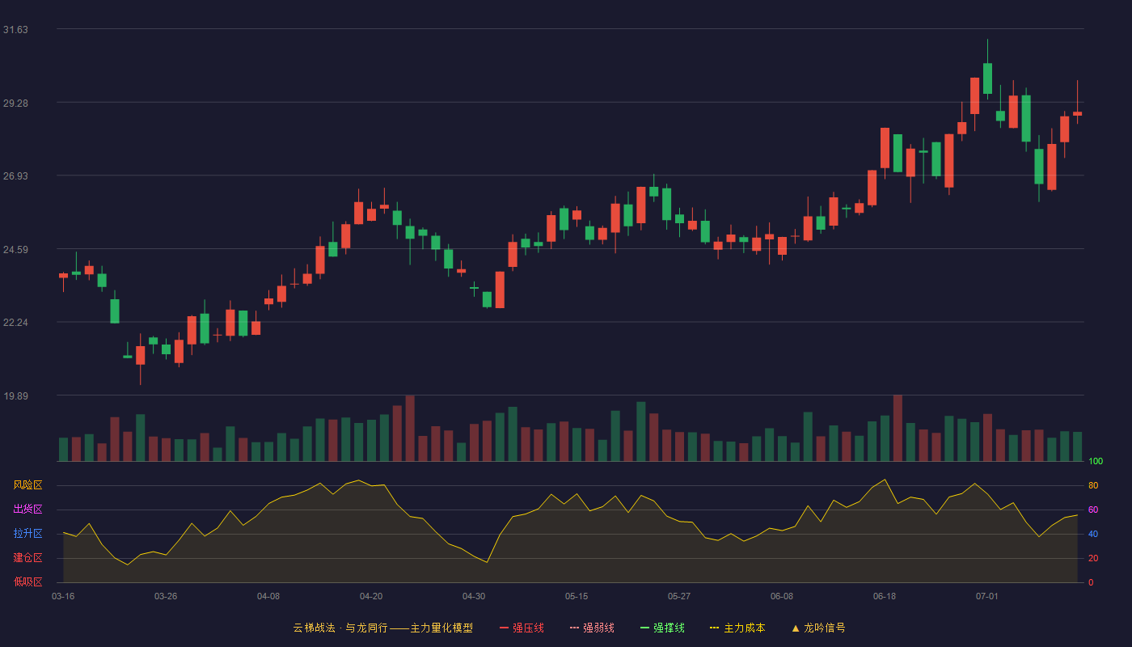Click the 建仓区 zone label
Viewport: 1132px width, 647px height.
[27, 558]
